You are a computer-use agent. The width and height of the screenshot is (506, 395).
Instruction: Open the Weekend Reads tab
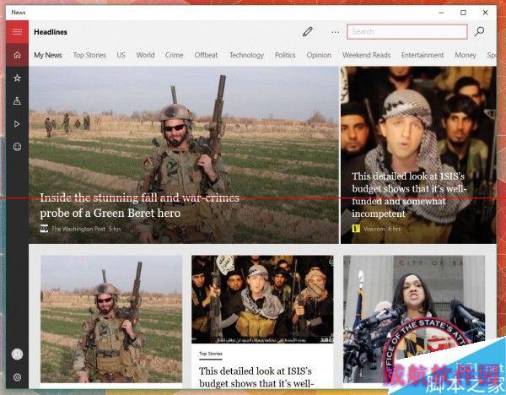(x=366, y=55)
